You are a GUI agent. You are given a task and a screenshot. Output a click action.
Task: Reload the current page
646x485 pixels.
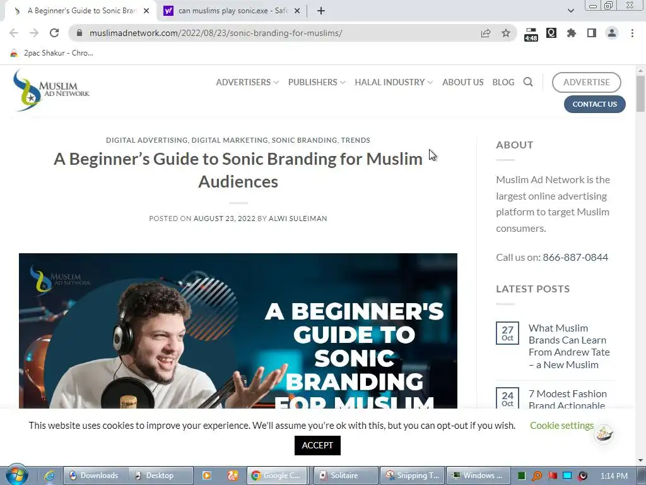tap(54, 33)
